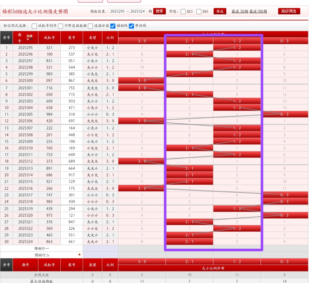Click highlighted 3:0 cell in row 2025300

pos(142,80)
